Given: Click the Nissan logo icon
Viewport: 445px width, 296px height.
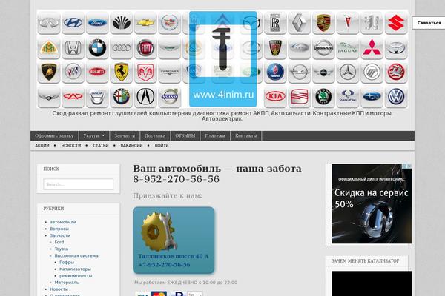Looking at the screenshot, I should coord(323,47).
